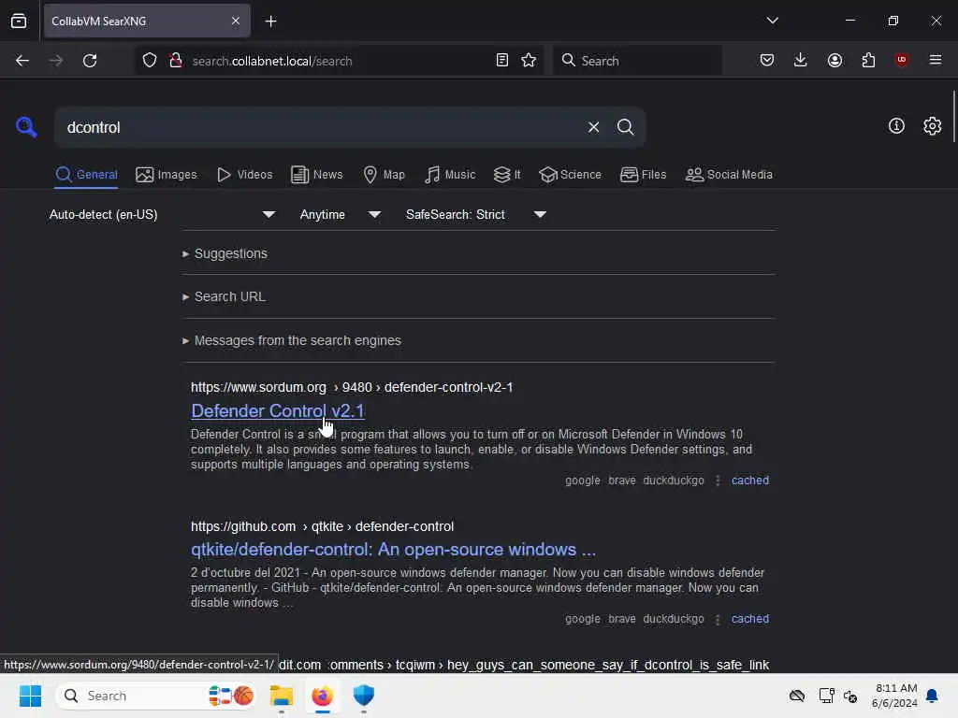The width and height of the screenshot is (958, 718).
Task: Click the insecure connection padlock icon
Action: [176, 61]
